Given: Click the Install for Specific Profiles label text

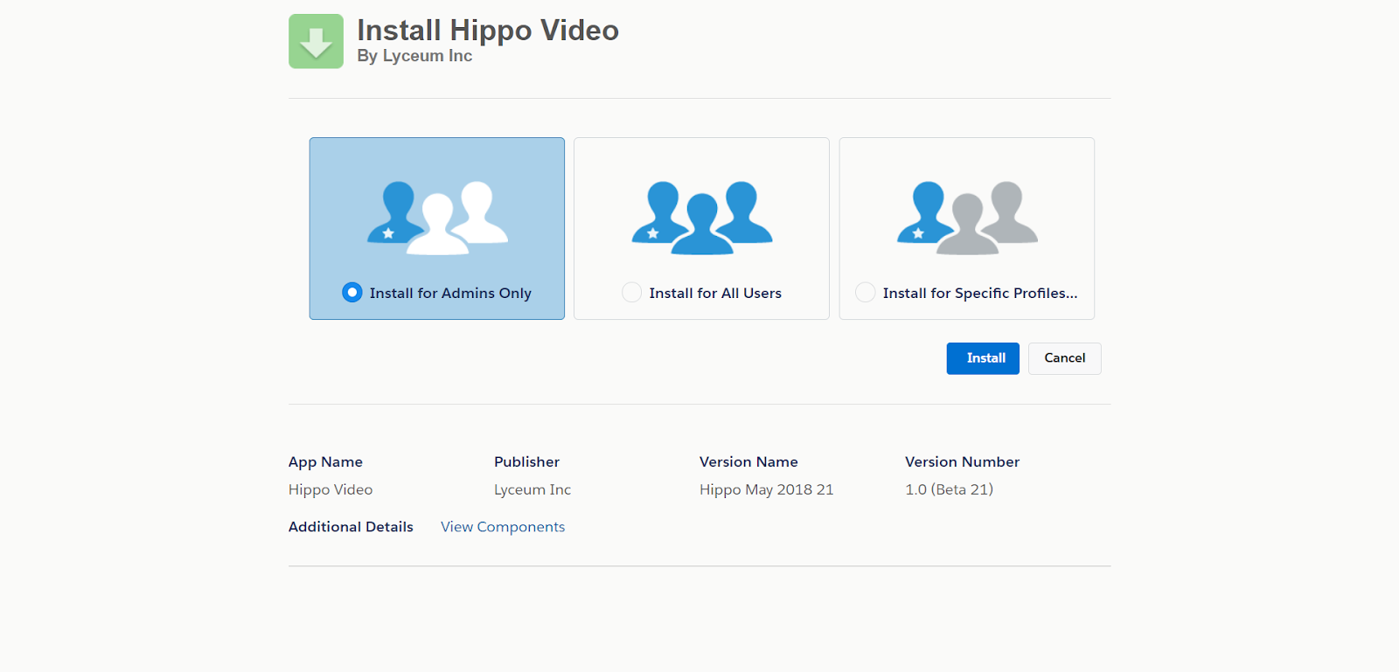Looking at the screenshot, I should click(x=979, y=294).
